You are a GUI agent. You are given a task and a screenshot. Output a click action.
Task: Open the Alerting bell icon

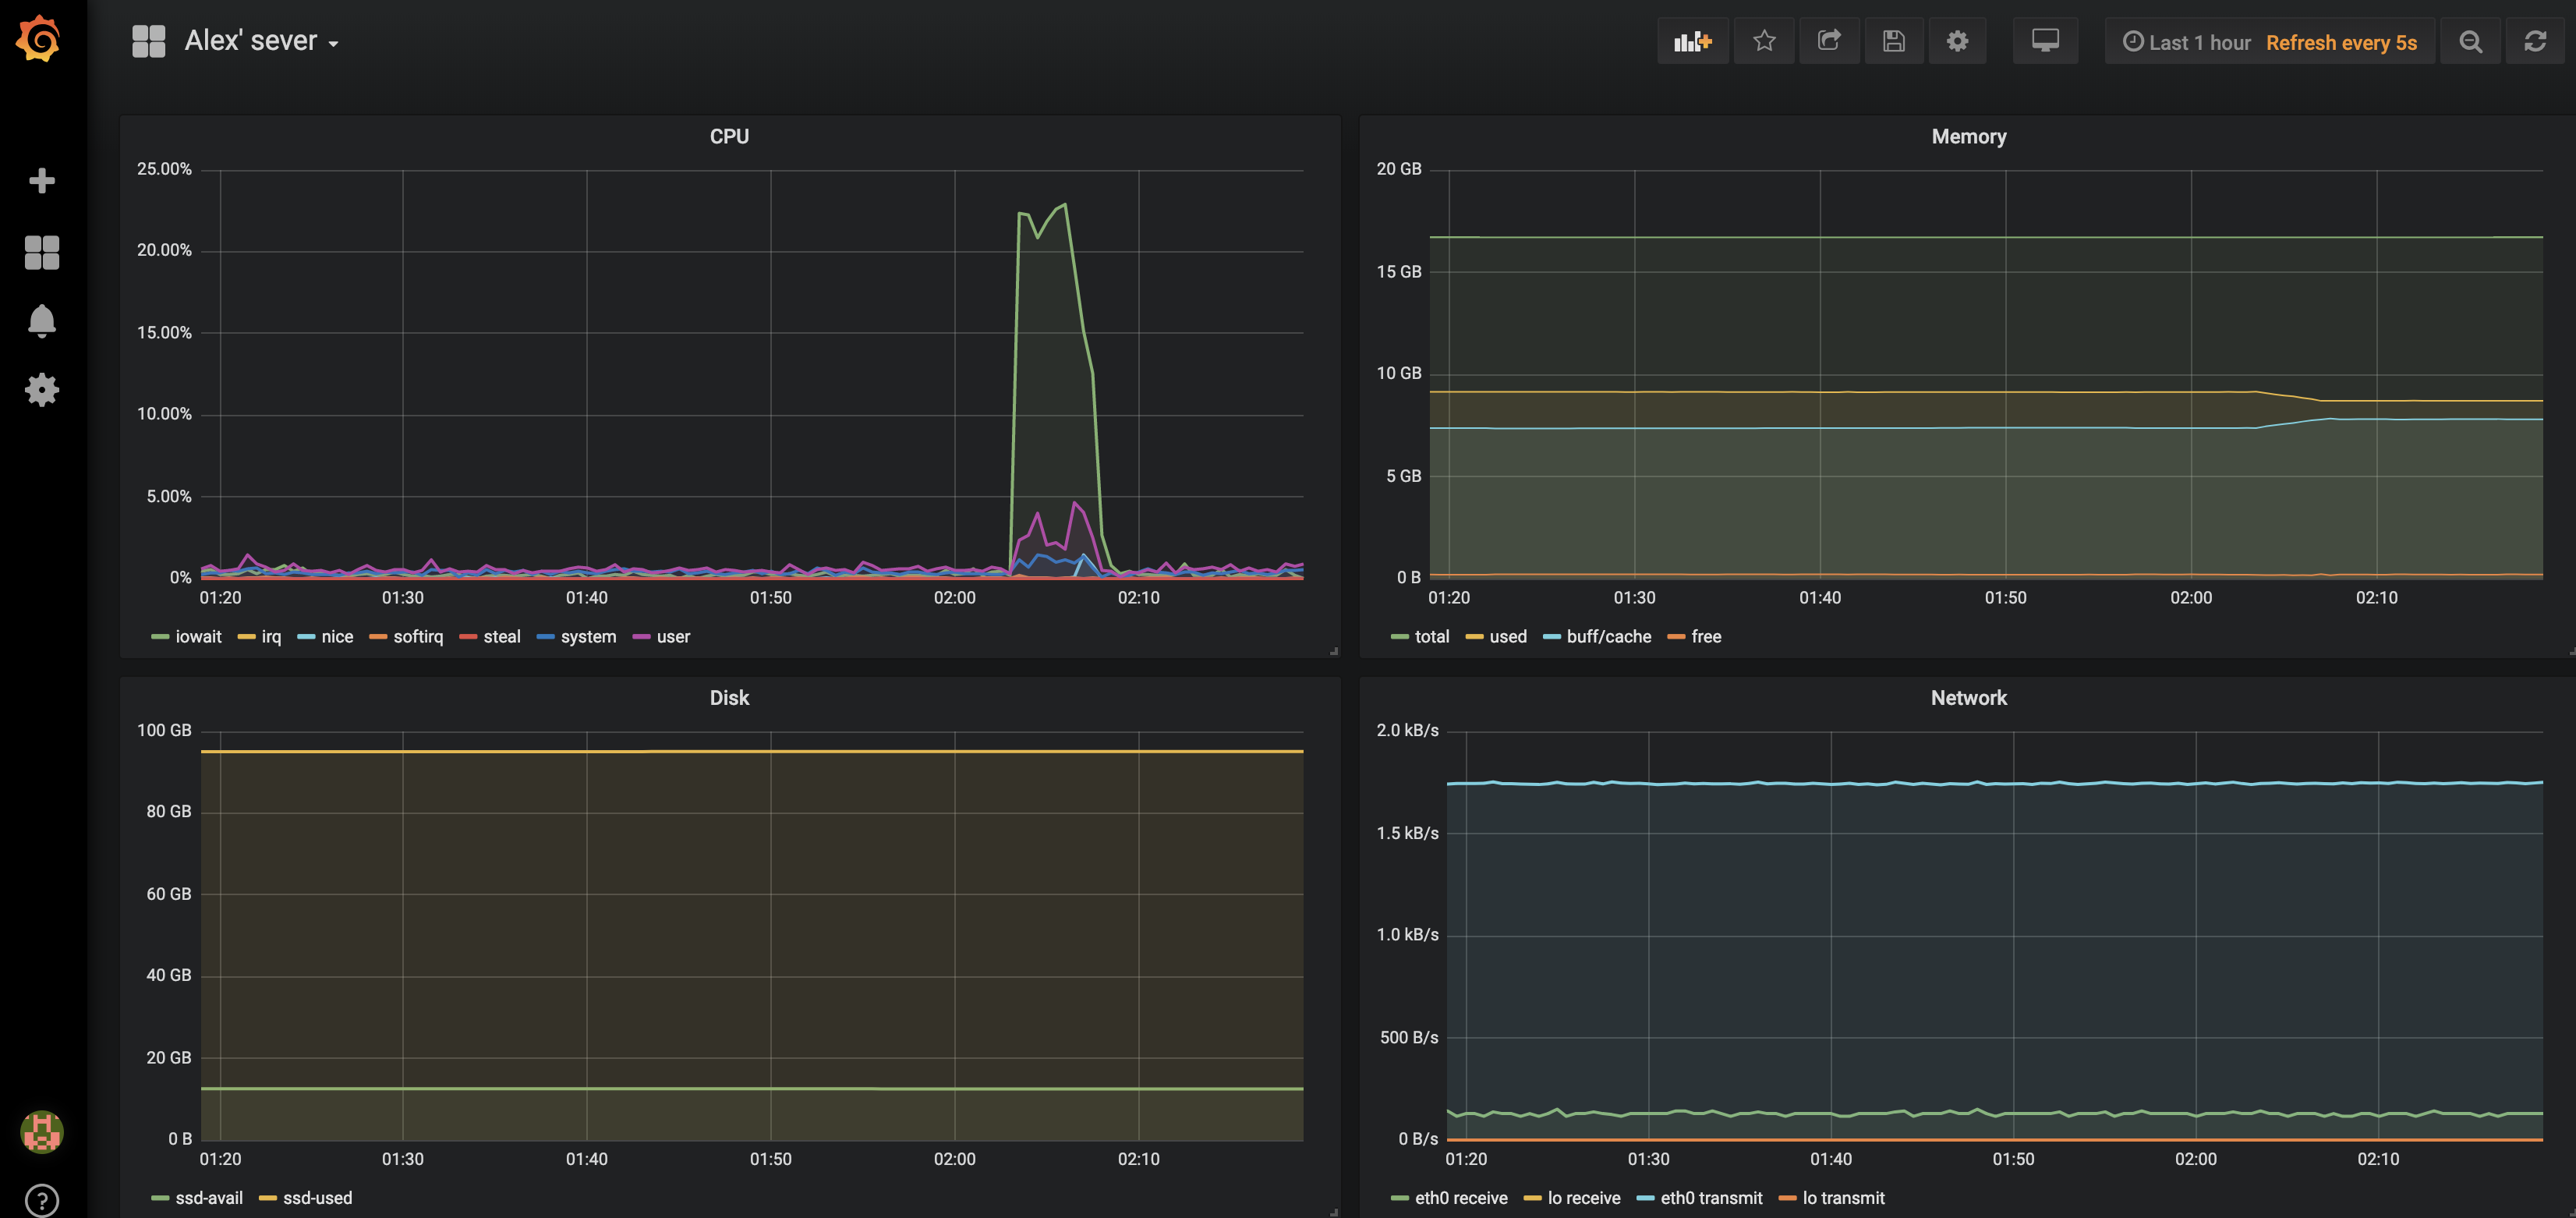(42, 321)
